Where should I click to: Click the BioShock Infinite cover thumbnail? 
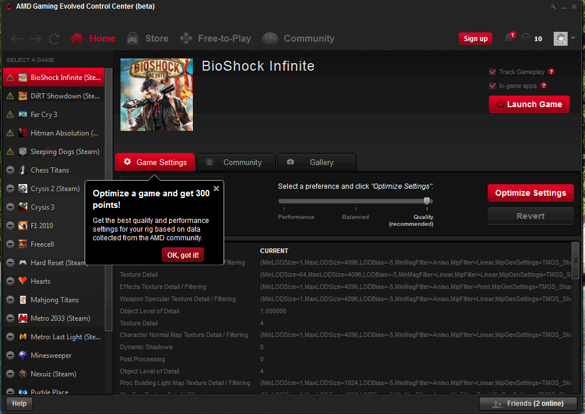157,95
